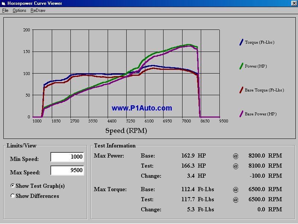Click the Max Speed input field
298x224 pixels.
coord(67,171)
